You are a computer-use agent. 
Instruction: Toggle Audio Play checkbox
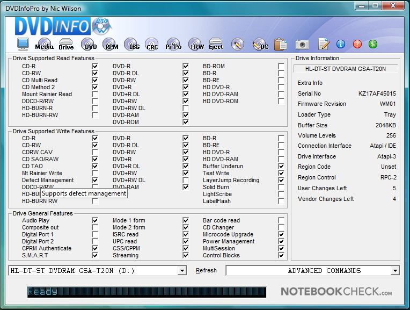[x=95, y=220]
